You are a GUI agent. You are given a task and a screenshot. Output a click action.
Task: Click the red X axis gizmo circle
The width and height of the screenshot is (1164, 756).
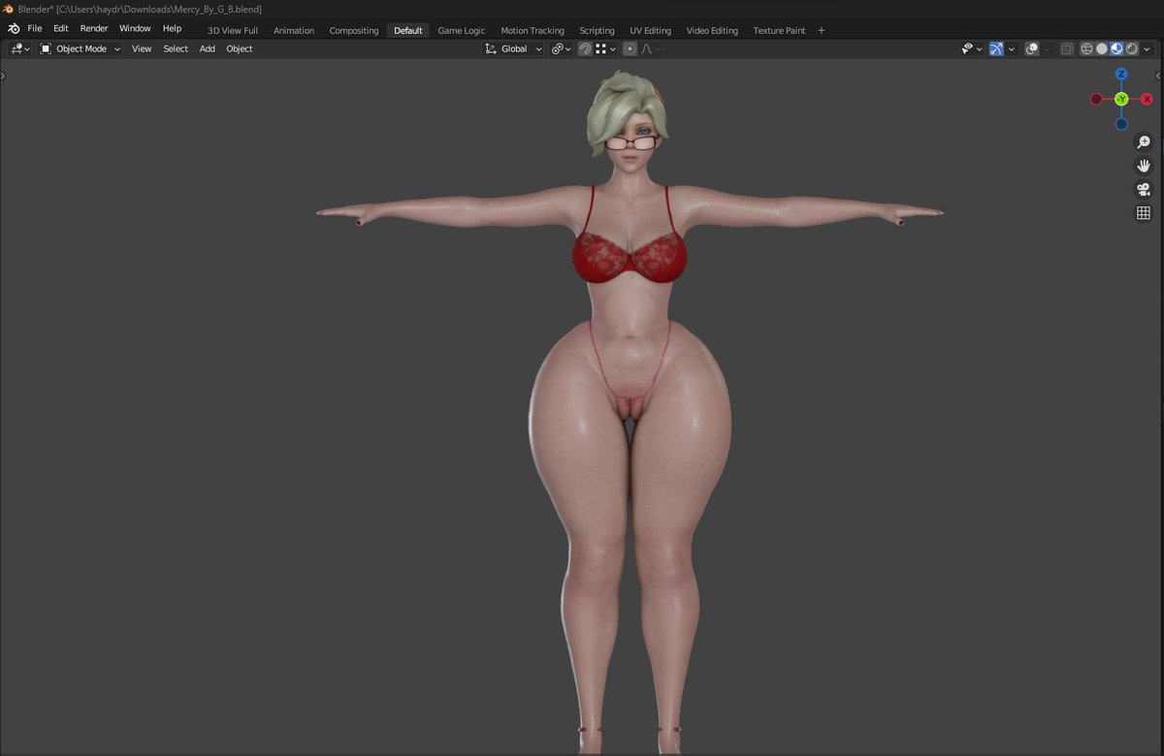click(1147, 99)
